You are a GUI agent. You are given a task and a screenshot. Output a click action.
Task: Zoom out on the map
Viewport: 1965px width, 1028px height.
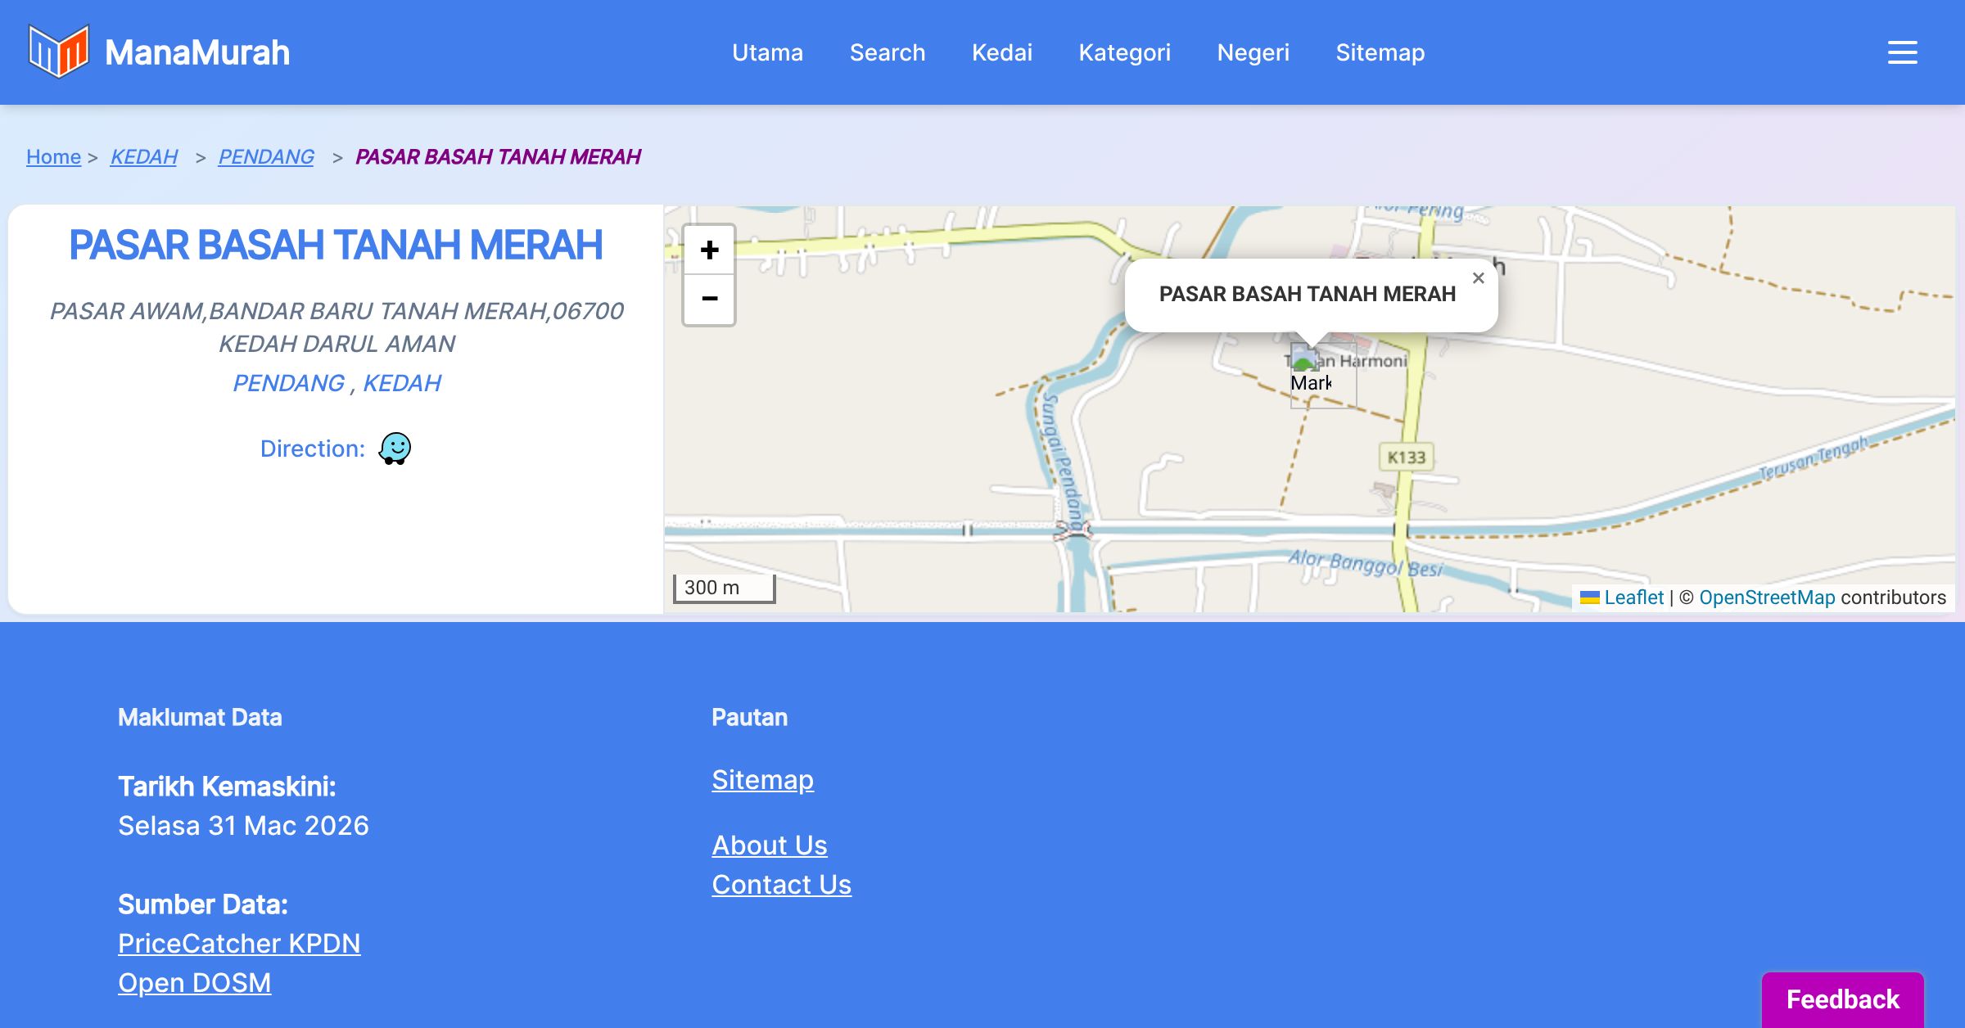click(709, 300)
